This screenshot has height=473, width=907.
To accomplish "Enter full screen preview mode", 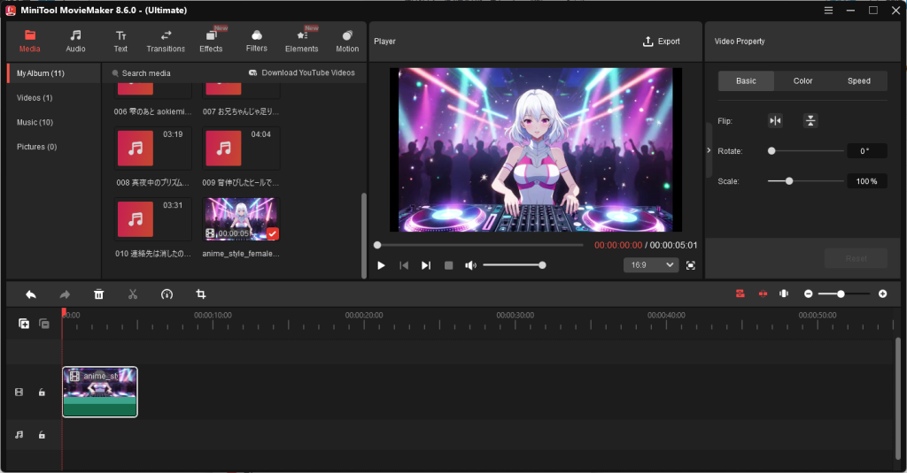I will (690, 265).
